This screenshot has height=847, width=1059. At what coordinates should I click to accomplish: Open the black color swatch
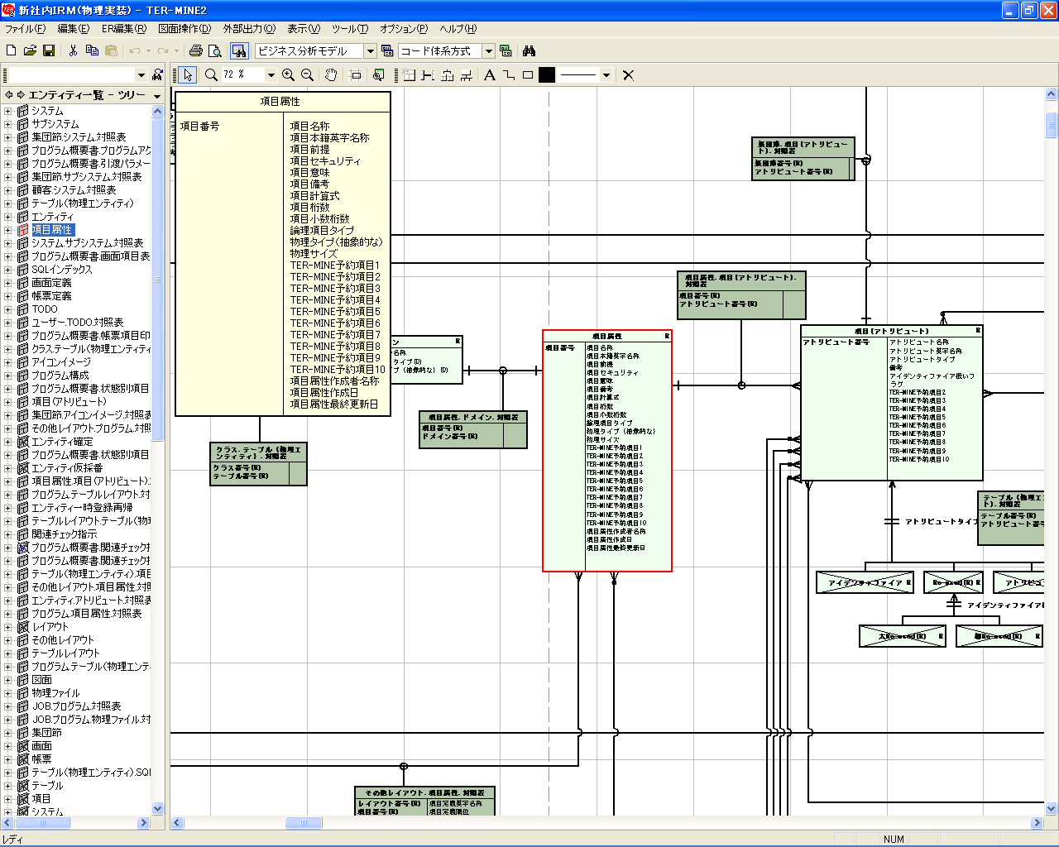pyautogui.click(x=547, y=74)
